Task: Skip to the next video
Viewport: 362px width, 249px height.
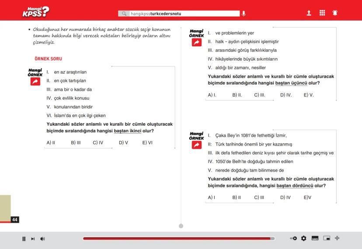Action: pyautogui.click(x=33, y=239)
